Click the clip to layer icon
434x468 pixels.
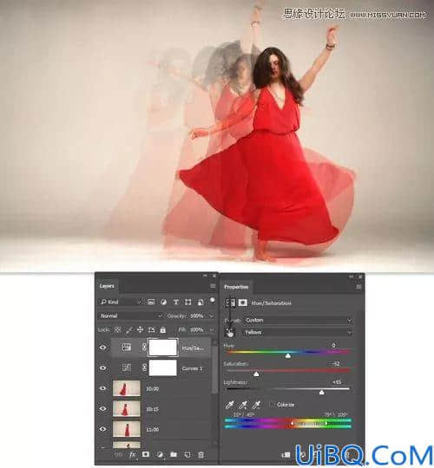coord(286,455)
